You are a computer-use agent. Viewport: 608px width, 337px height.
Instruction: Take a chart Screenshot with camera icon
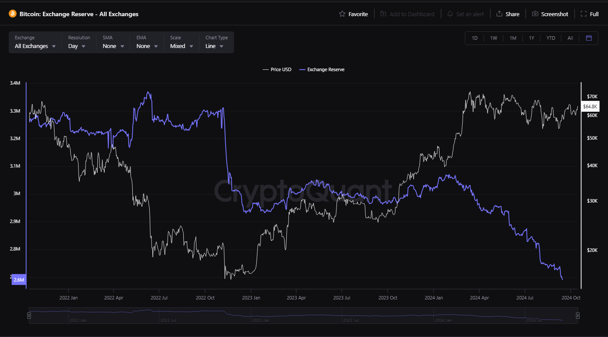pyautogui.click(x=535, y=14)
